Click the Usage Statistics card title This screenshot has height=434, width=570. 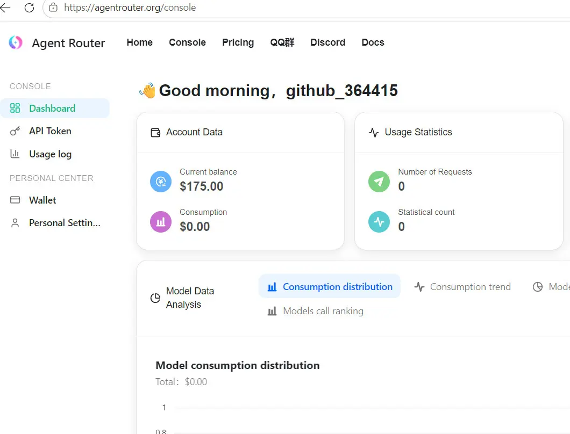tap(418, 132)
